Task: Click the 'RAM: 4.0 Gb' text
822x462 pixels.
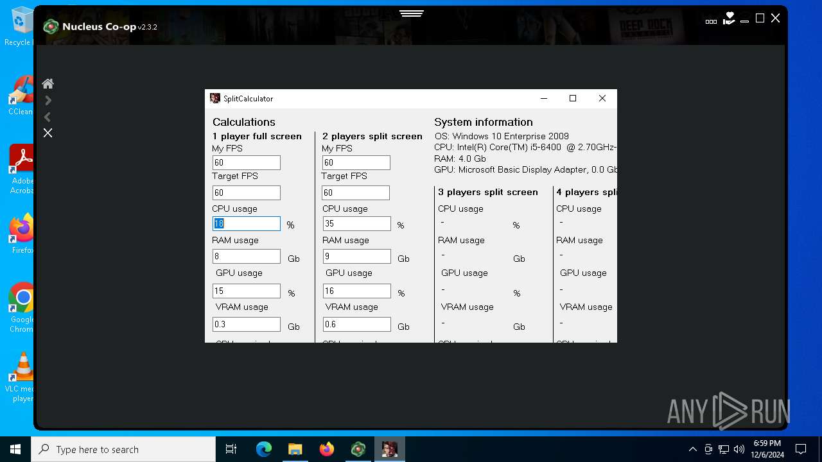Action: [460, 158]
